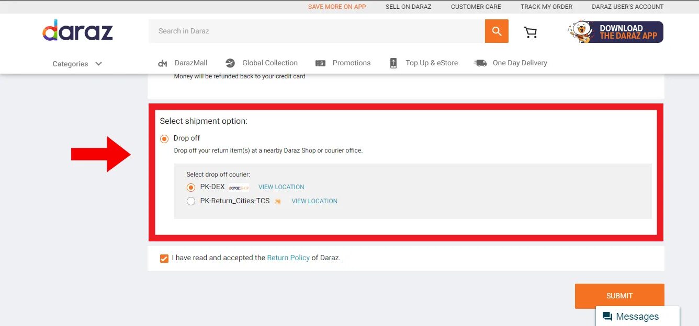Open CUSTOMER CARE in top bar
Viewport: 699px width, 326px height.
point(476,7)
